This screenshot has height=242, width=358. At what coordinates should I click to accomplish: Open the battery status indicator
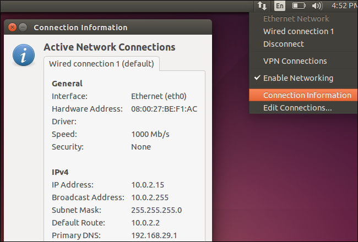coord(299,5)
